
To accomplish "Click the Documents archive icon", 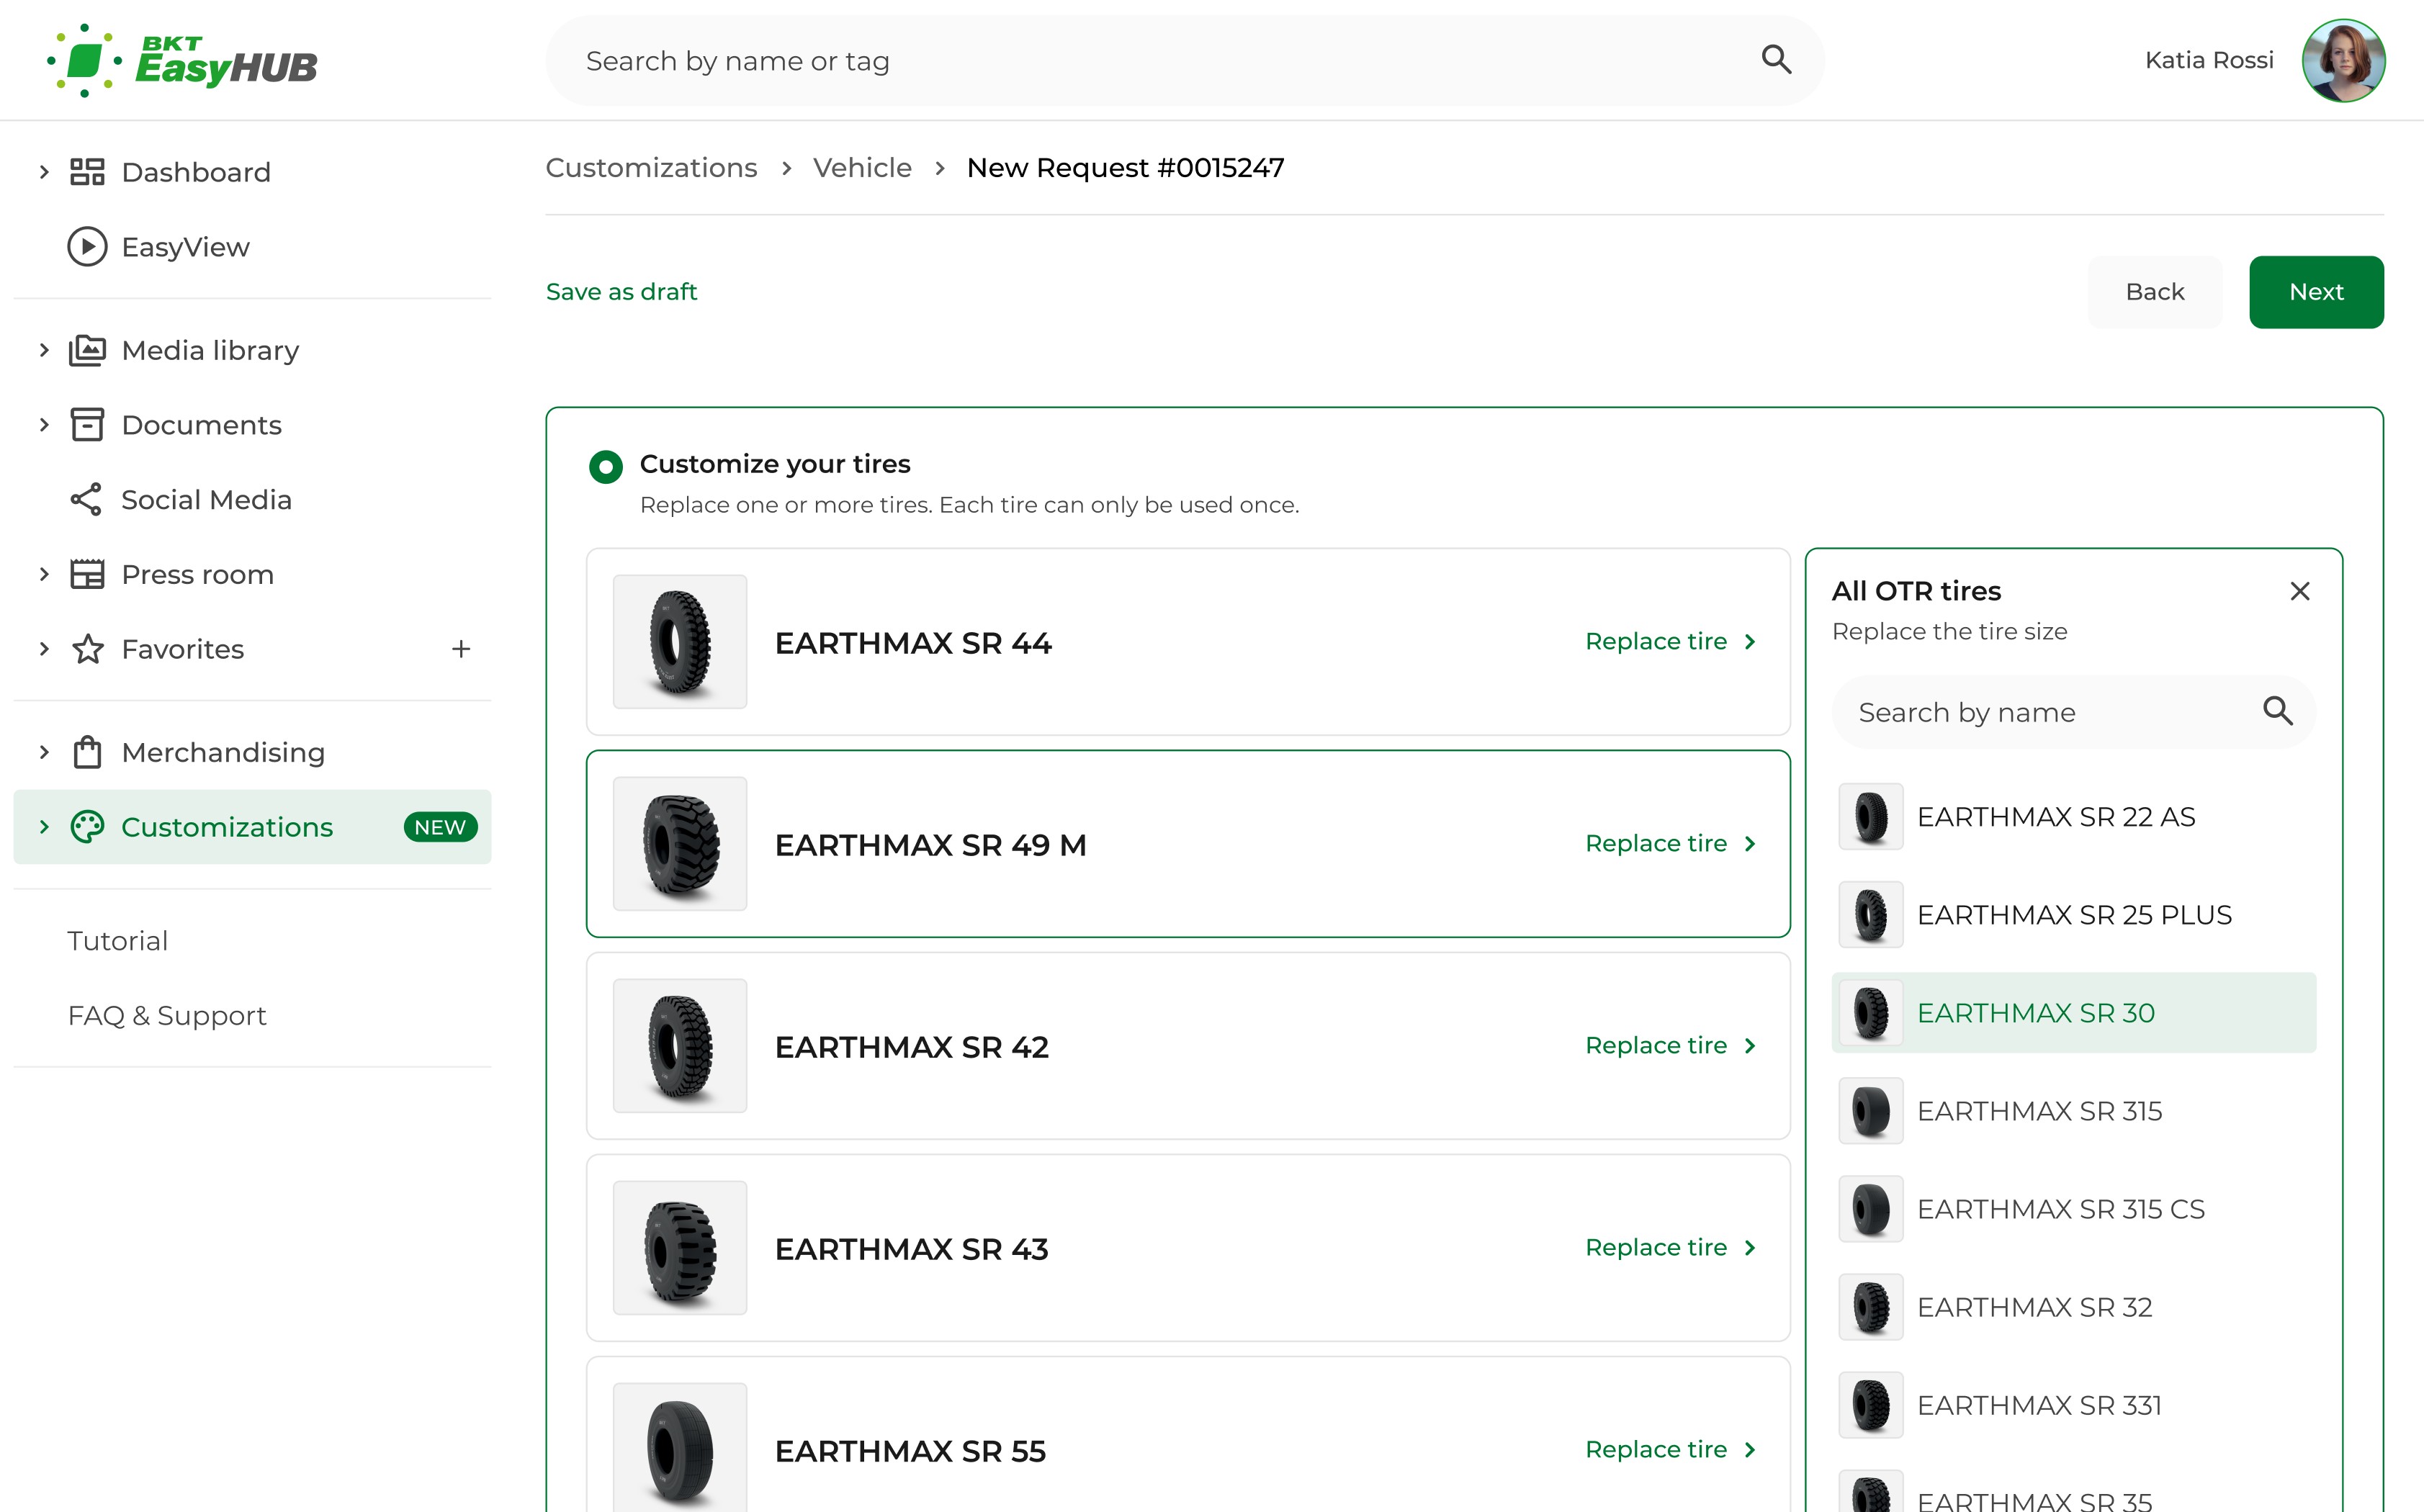I will pos(87,425).
